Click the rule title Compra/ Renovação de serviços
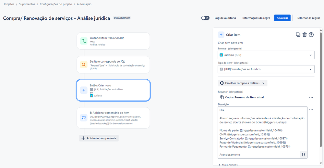Screen dimensions: 324x168 [x=56, y=18]
